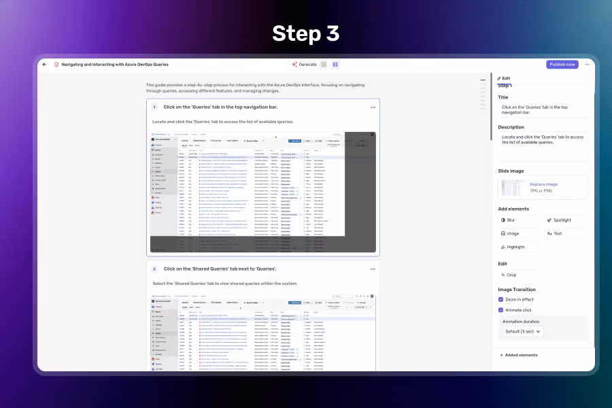Open the three-dot menu for step 2
This screenshot has height=408, width=612.
(x=373, y=269)
